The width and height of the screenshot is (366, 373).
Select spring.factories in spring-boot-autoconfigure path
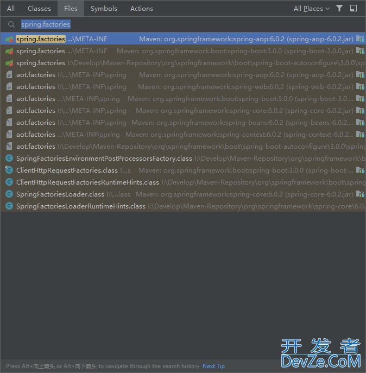[x=183, y=63]
